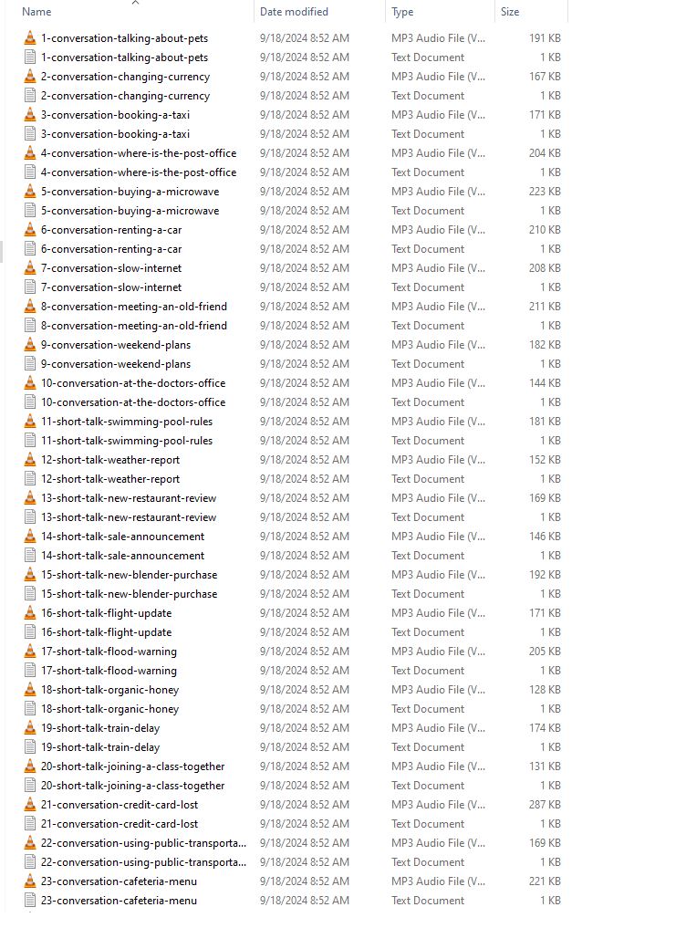The image size is (686, 928).
Task: Sort files by the Size column
Action: coord(510,12)
